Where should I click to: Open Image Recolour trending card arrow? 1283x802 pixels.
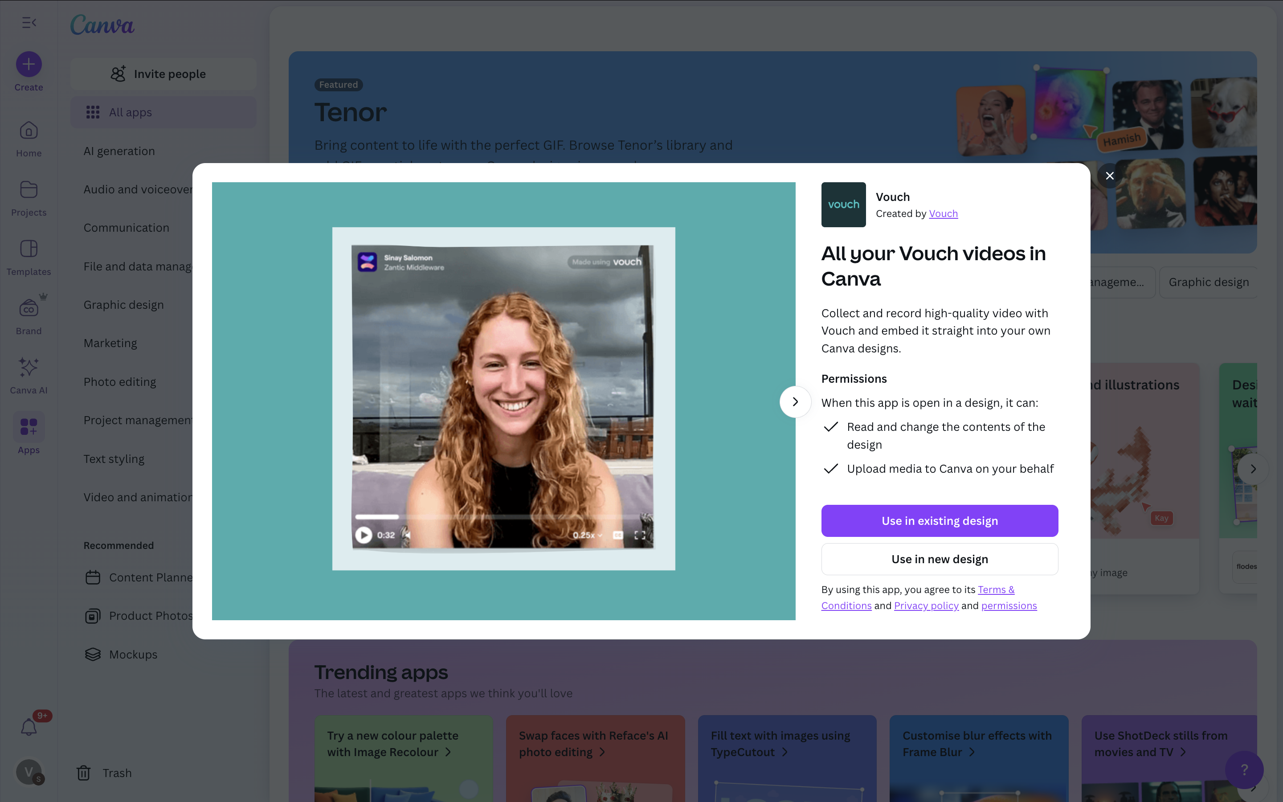point(448,752)
